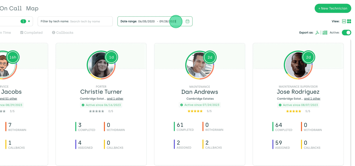Screen dimensions: 355x166
Task: Click Dan Andrews' 61 Completed stat
Action: 184,127
